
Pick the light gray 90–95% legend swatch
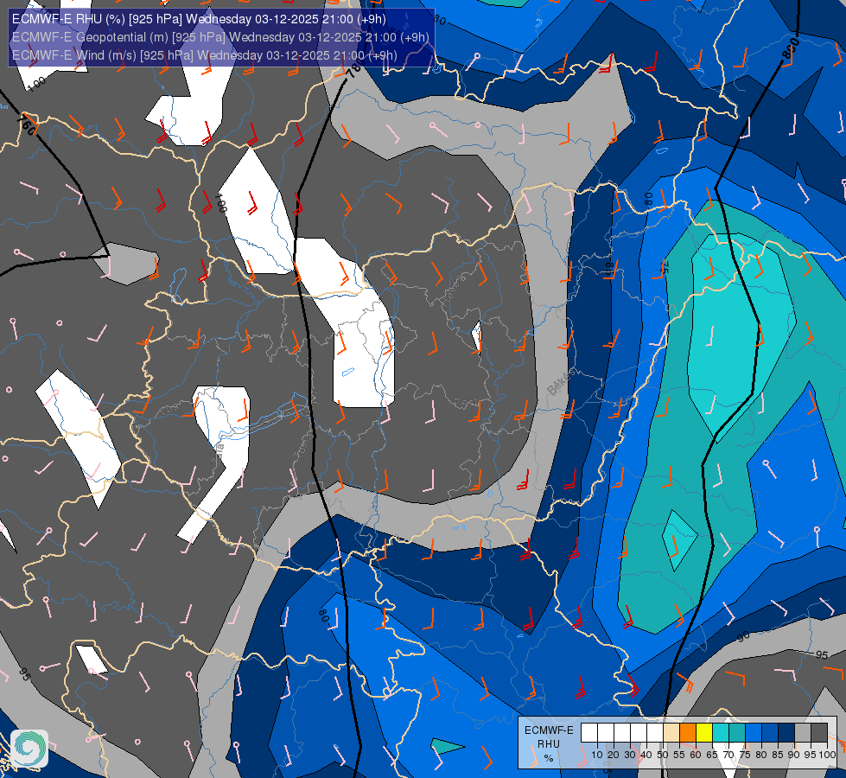803,733
